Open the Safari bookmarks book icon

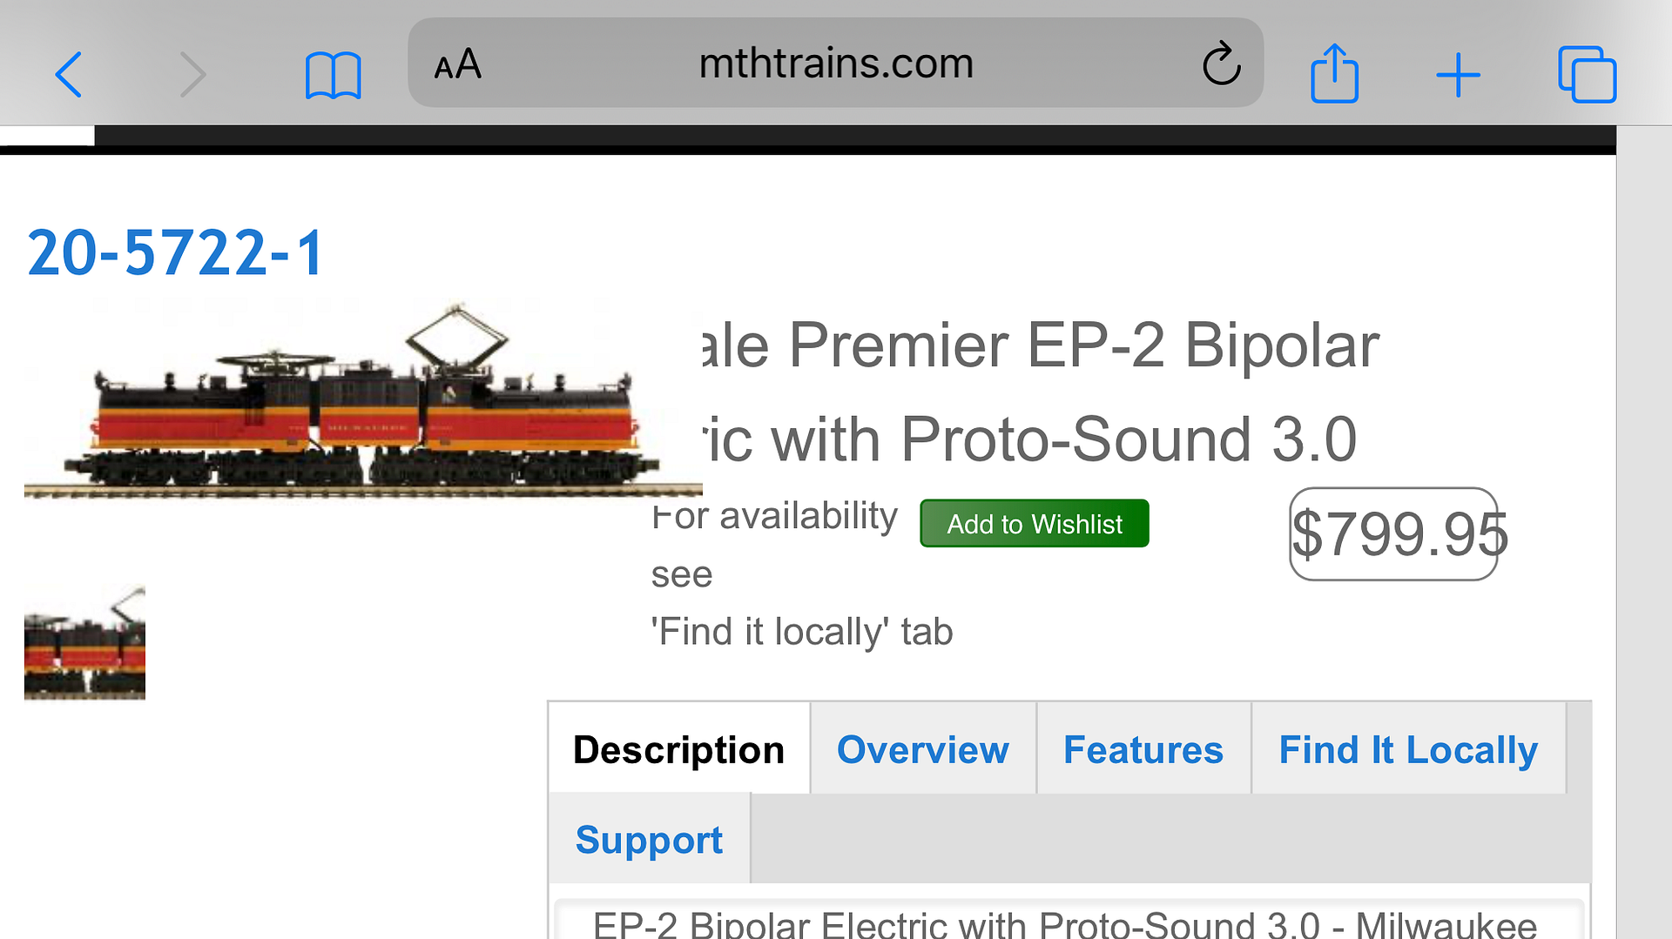click(333, 76)
